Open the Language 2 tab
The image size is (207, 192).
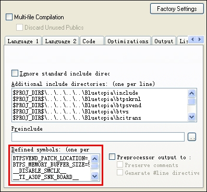point(60,41)
